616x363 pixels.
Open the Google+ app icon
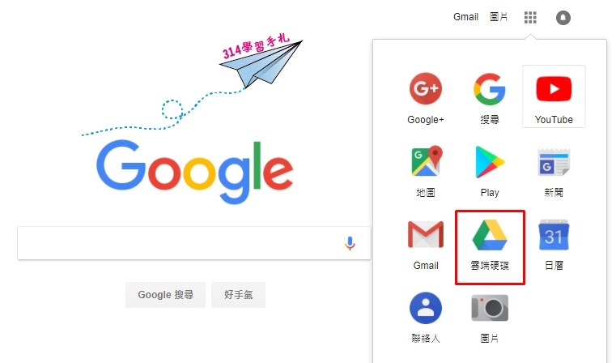[x=426, y=88]
